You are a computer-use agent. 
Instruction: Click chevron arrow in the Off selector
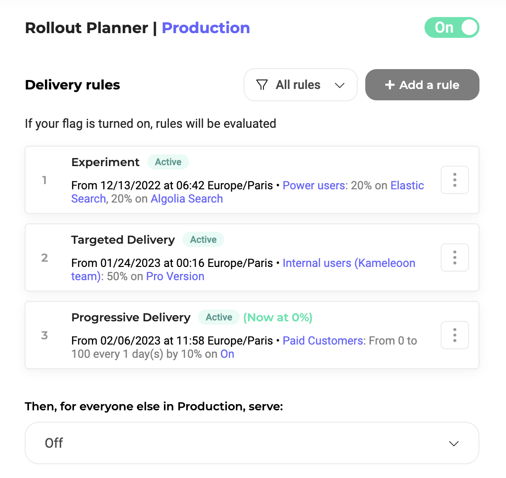point(453,443)
